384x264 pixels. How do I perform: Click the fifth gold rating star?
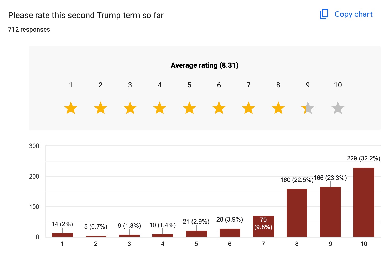pyautogui.click(x=189, y=108)
